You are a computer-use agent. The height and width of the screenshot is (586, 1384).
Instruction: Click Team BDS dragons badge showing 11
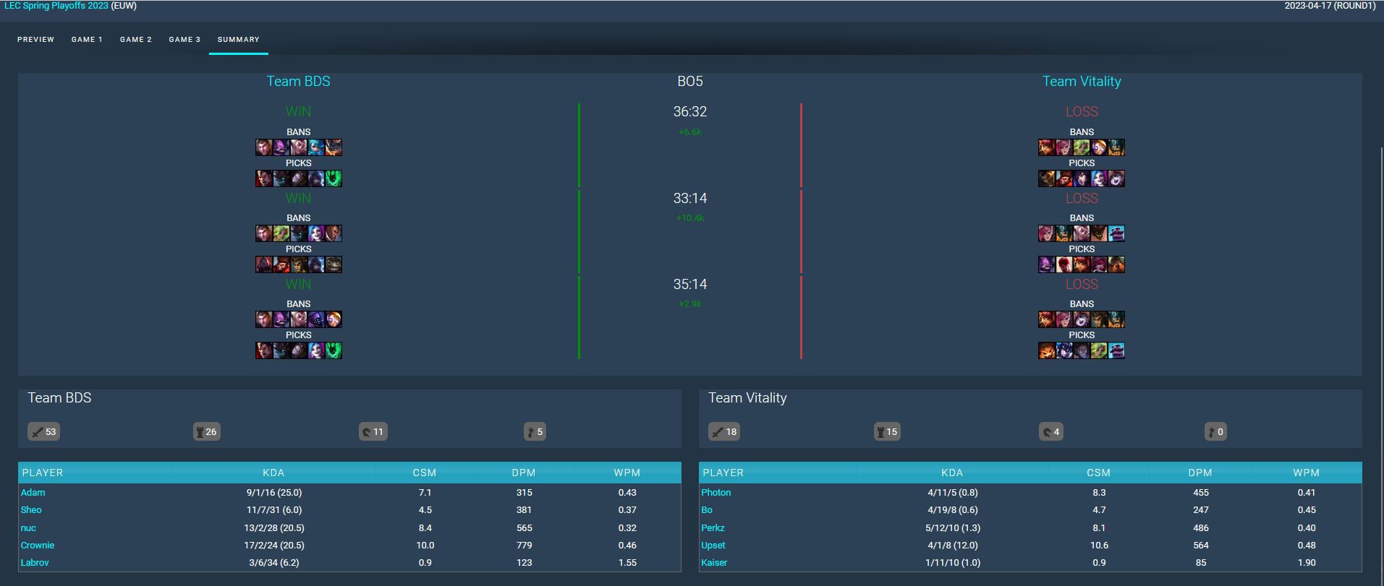pyautogui.click(x=373, y=432)
